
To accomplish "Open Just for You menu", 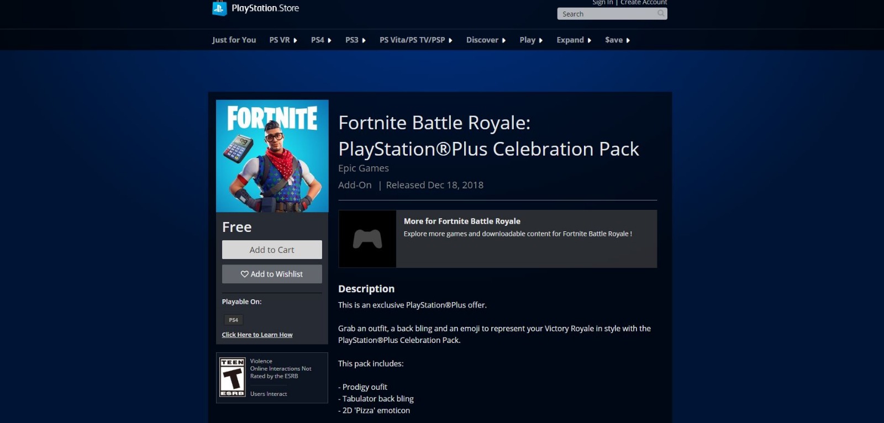I will (234, 40).
